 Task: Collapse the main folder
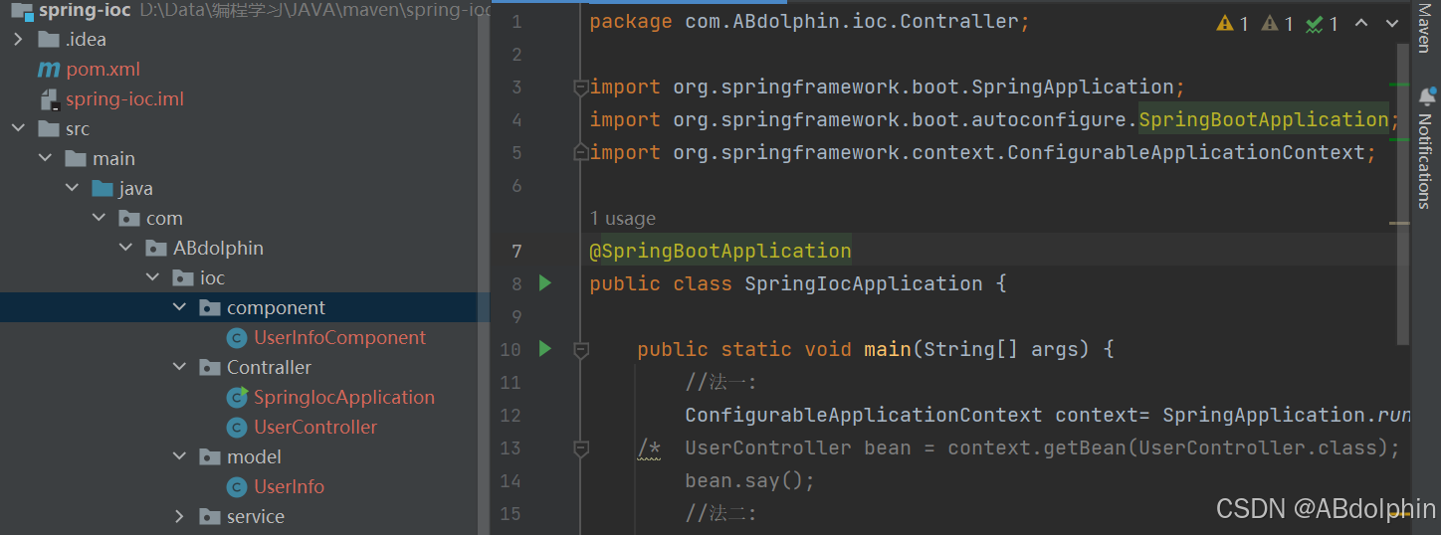click(x=45, y=159)
